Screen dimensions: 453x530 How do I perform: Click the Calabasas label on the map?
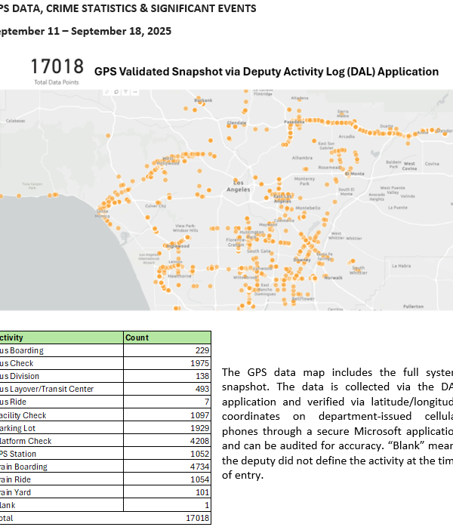(x=16, y=121)
